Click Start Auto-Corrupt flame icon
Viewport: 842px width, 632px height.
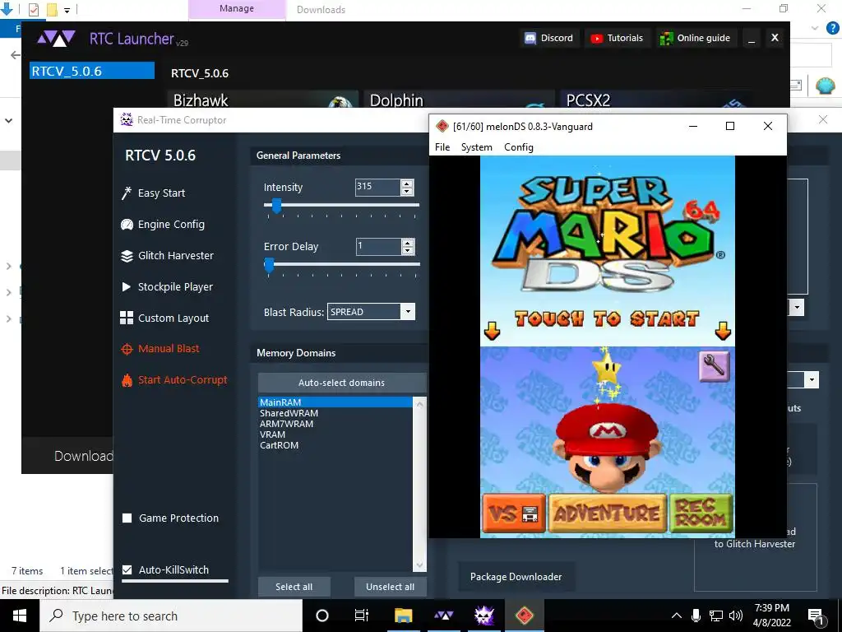point(127,380)
